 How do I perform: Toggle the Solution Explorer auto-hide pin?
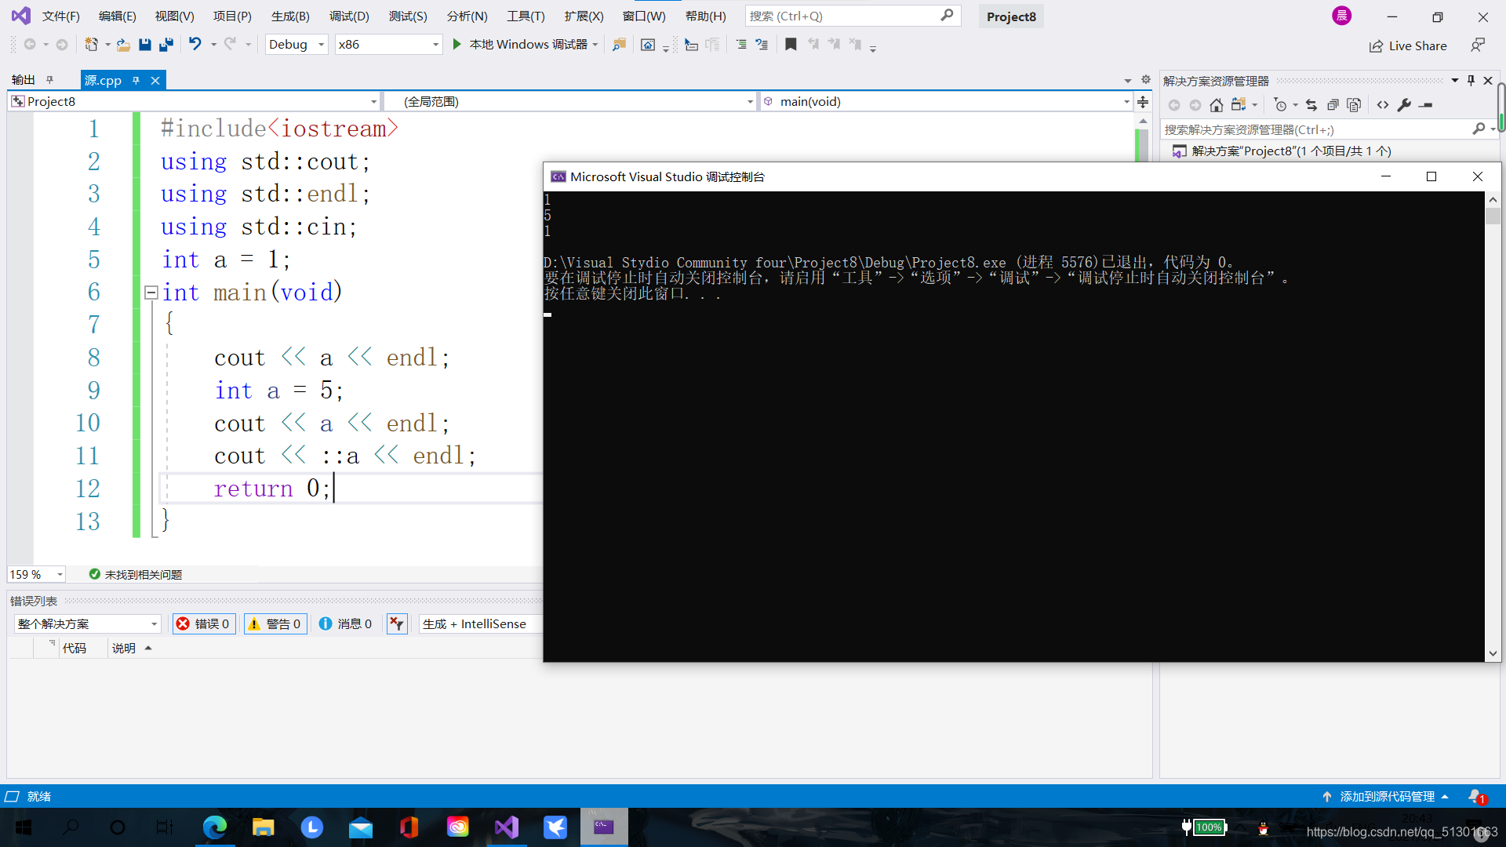1471,81
